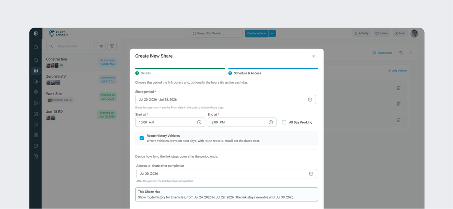Expand the tasks sidebar submenu chevron
This screenshot has width=453, height=209.
pyautogui.click(x=40, y=114)
